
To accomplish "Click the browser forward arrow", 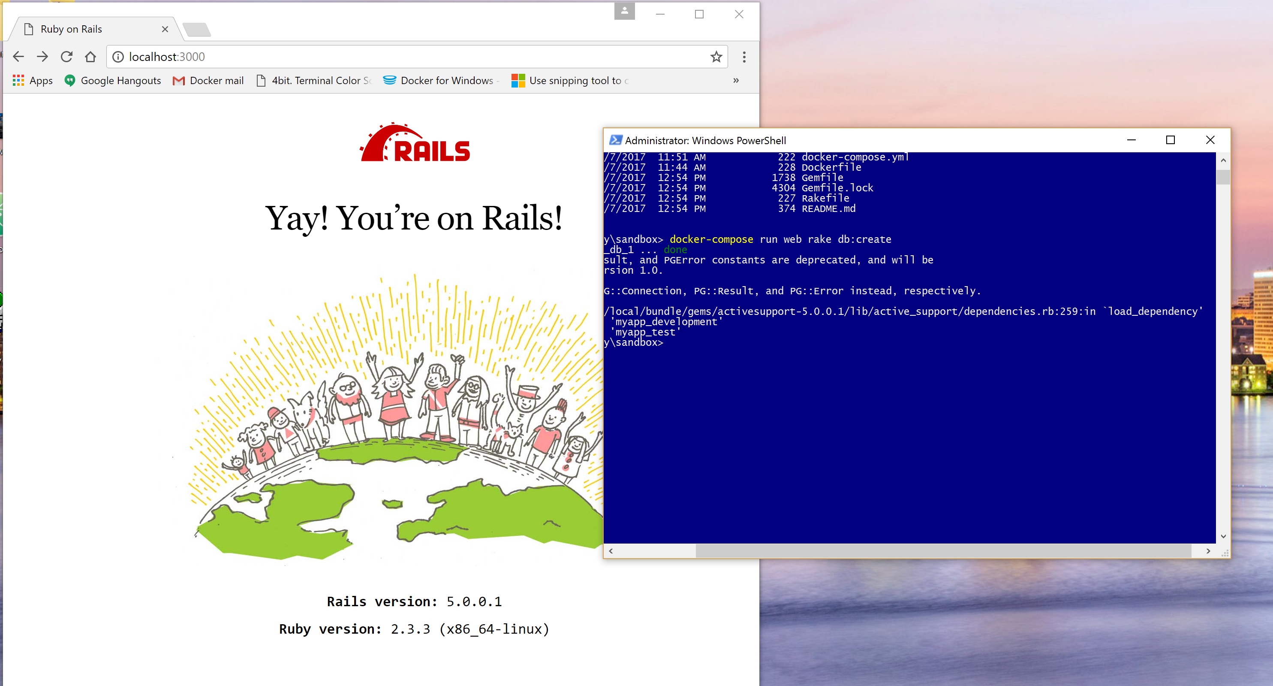I will [42, 57].
